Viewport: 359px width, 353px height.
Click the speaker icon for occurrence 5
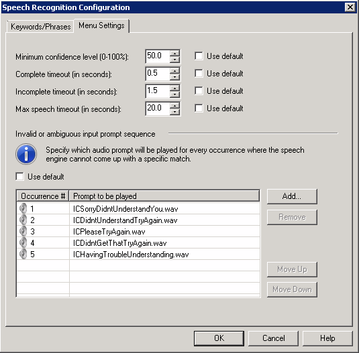click(x=23, y=254)
